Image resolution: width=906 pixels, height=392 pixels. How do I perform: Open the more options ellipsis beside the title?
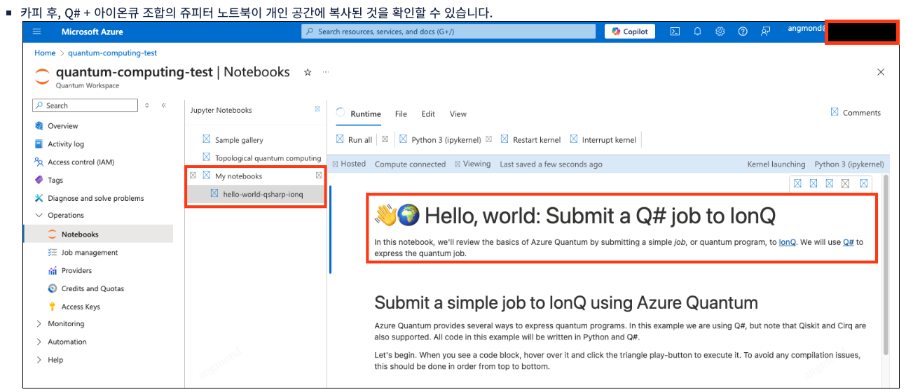click(x=326, y=72)
